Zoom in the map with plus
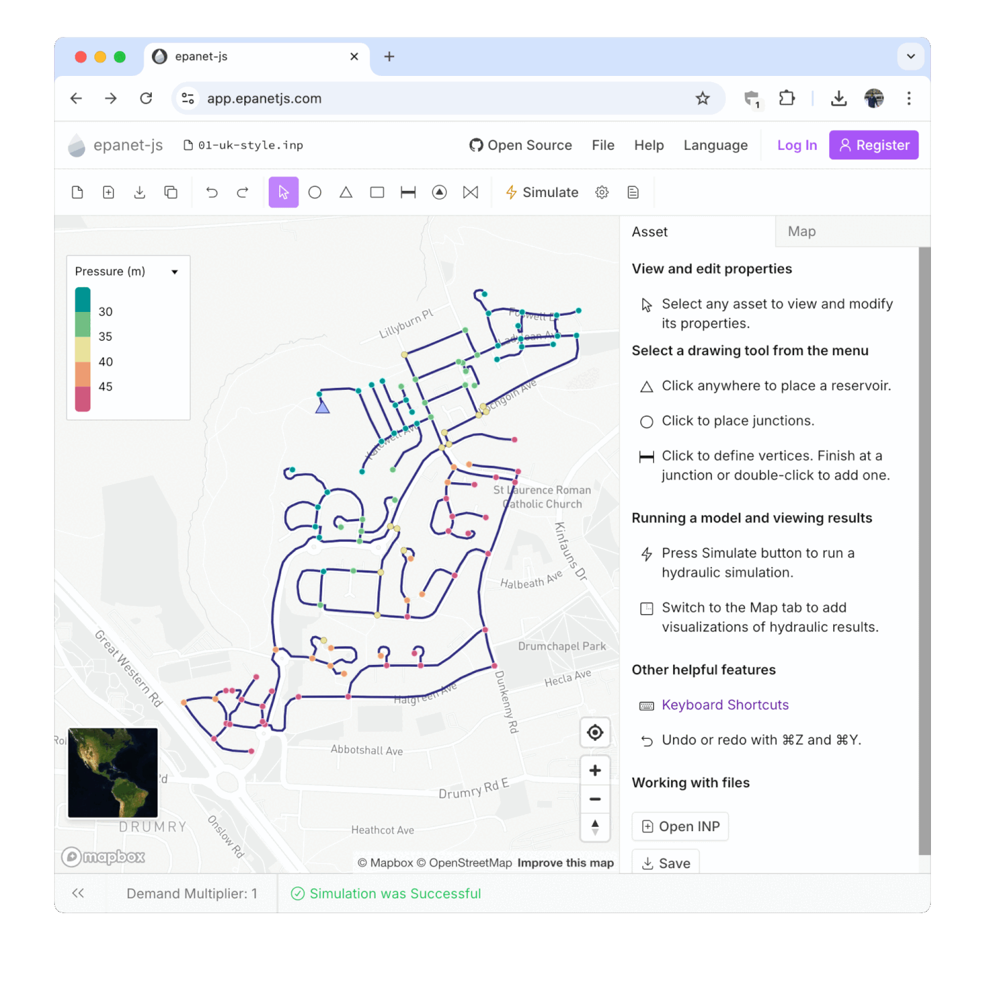 coord(595,770)
